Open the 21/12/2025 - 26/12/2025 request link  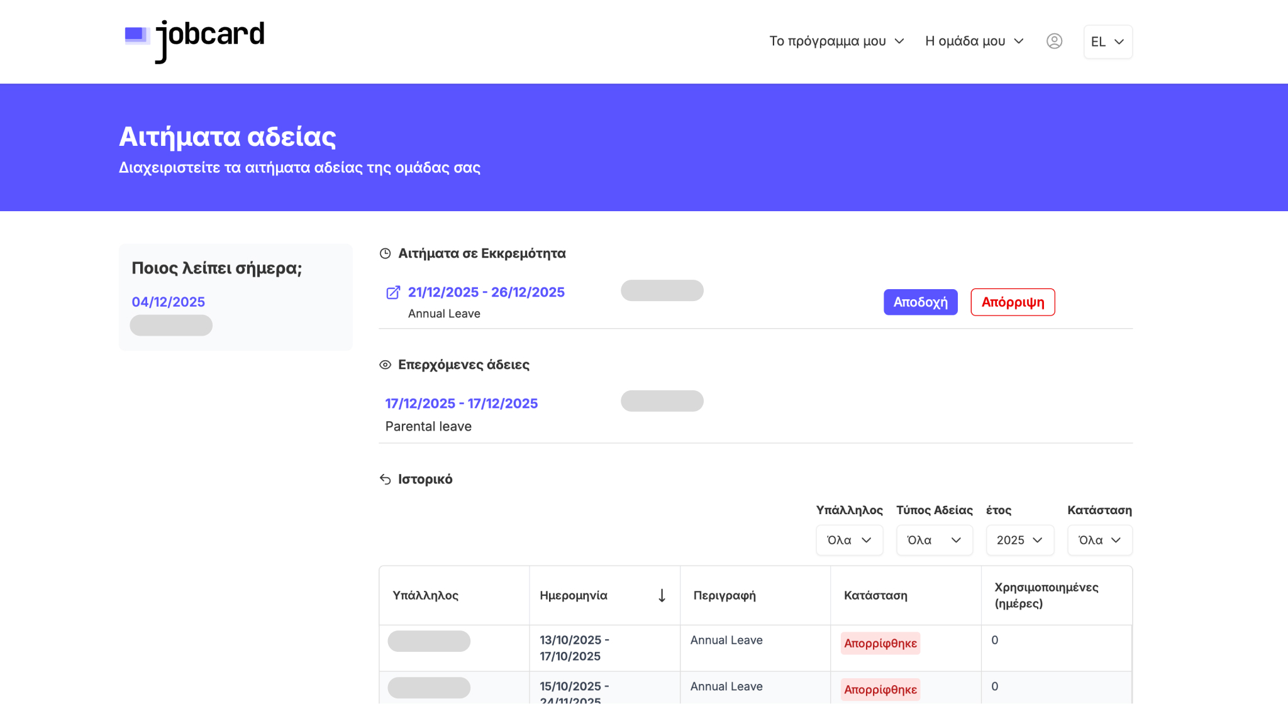(x=486, y=292)
